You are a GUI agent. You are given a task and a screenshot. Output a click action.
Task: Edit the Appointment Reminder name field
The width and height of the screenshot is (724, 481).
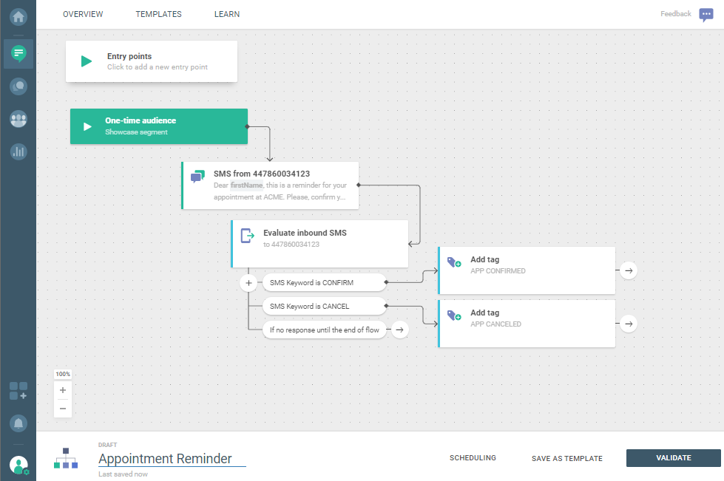pos(172,459)
